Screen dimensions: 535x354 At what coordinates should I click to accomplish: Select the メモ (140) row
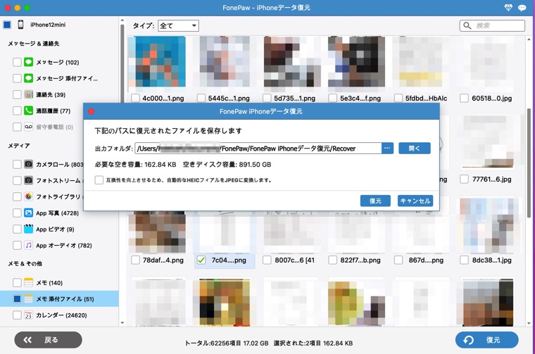pos(59,283)
